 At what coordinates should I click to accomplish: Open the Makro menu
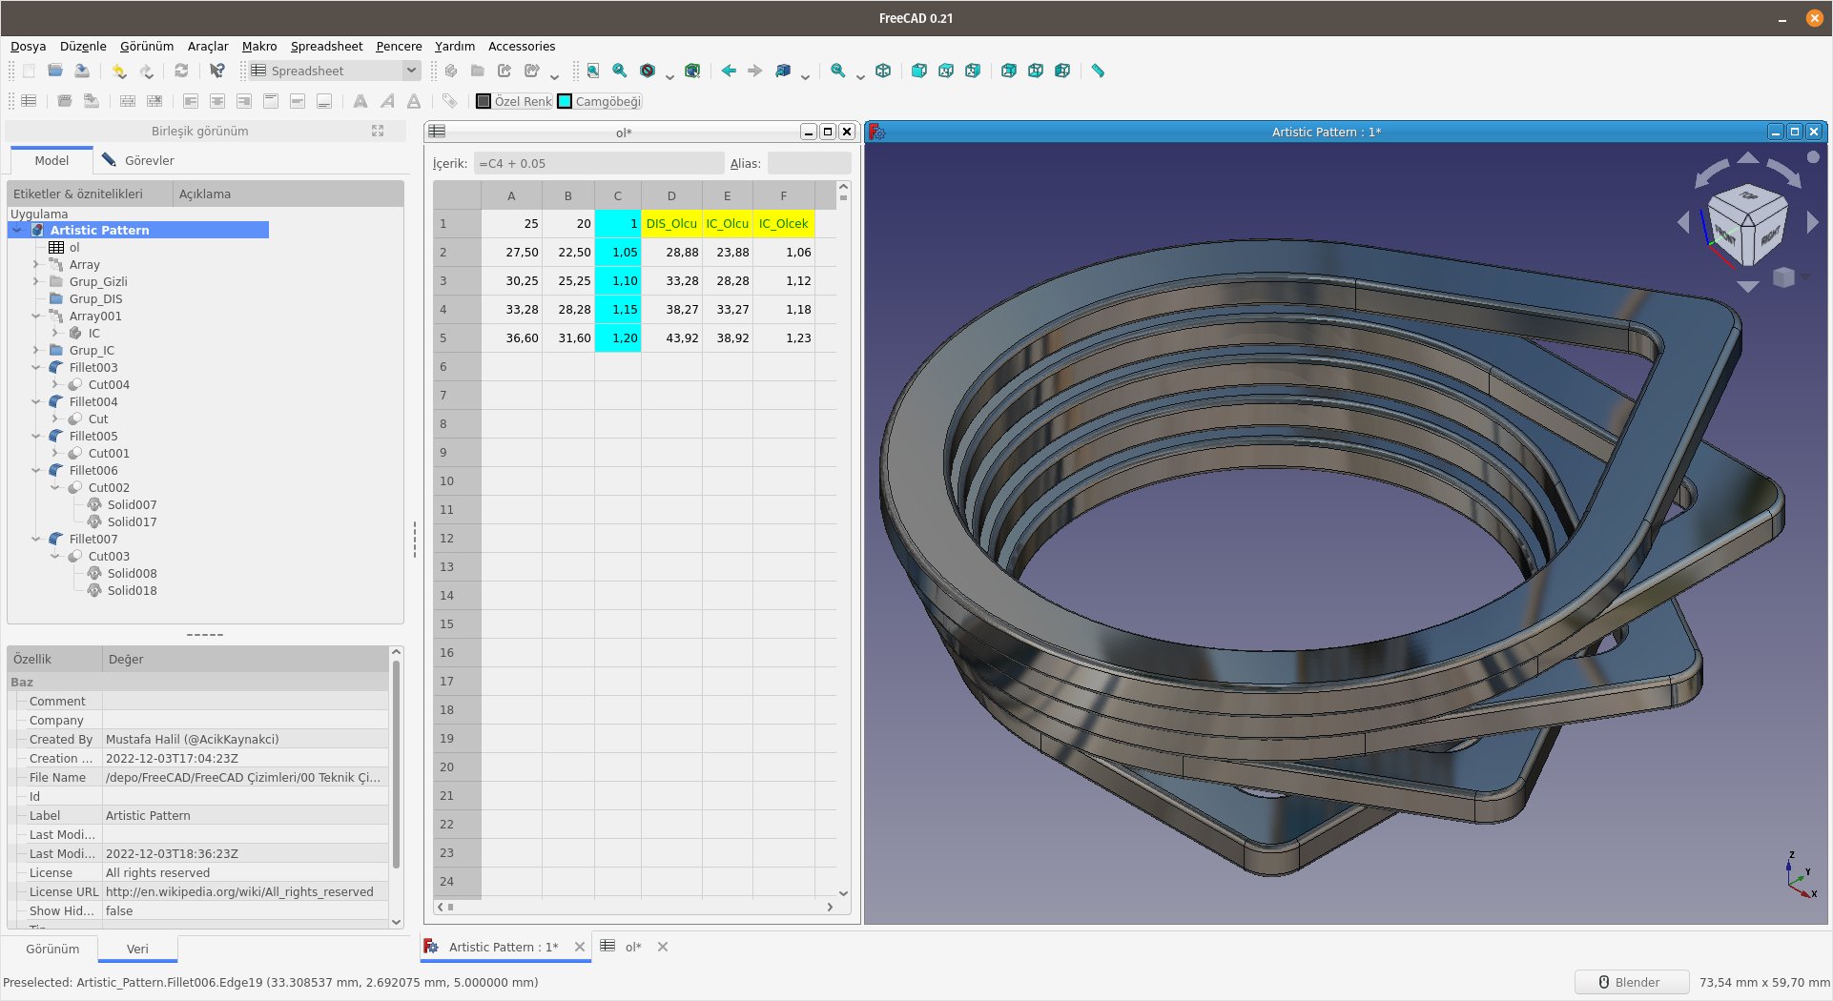[258, 46]
